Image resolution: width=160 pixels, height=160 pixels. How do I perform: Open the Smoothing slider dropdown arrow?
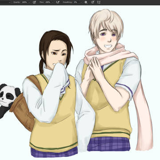(x=81, y=2)
